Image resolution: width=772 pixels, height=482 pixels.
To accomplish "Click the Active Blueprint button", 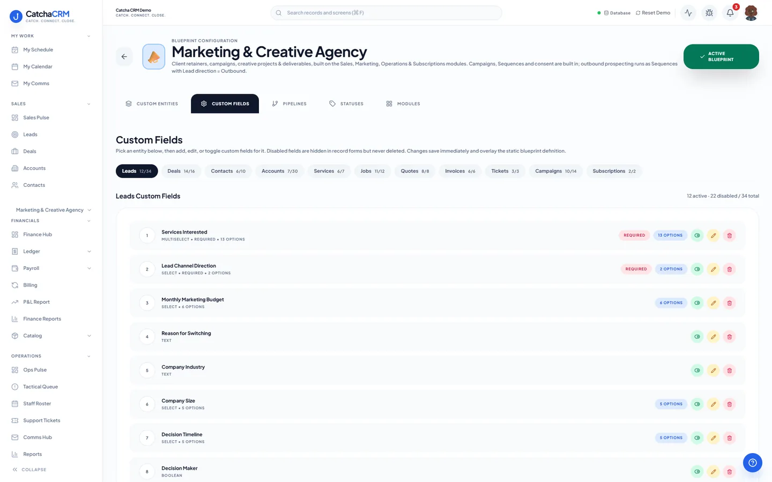I will point(721,57).
